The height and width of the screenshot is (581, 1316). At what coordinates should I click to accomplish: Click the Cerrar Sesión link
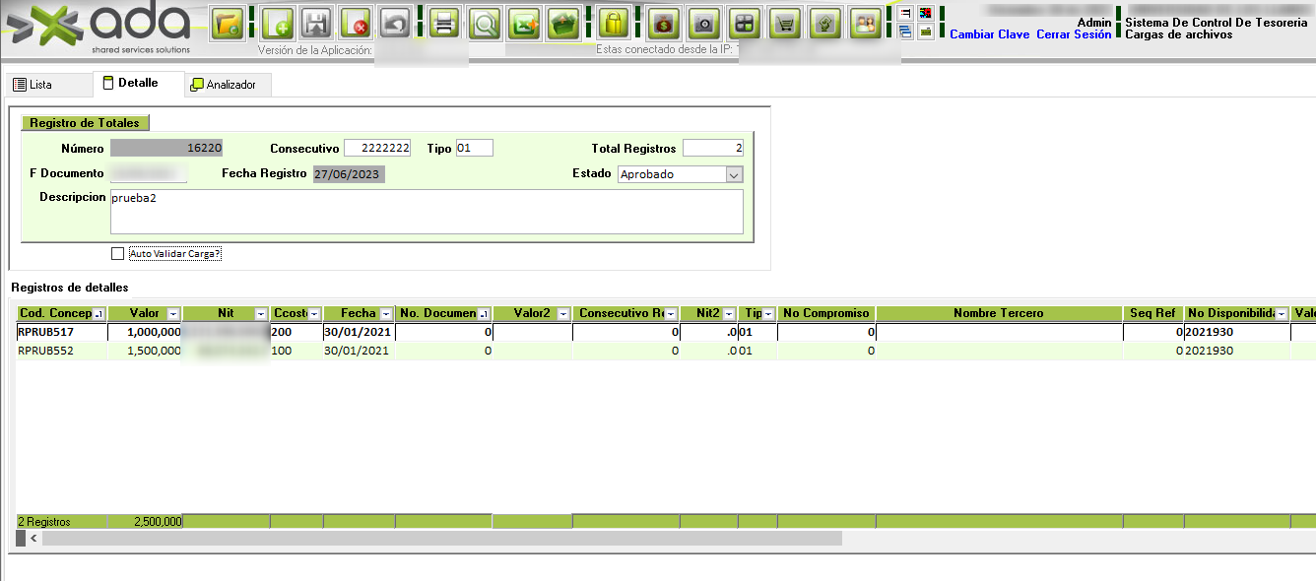(1074, 34)
